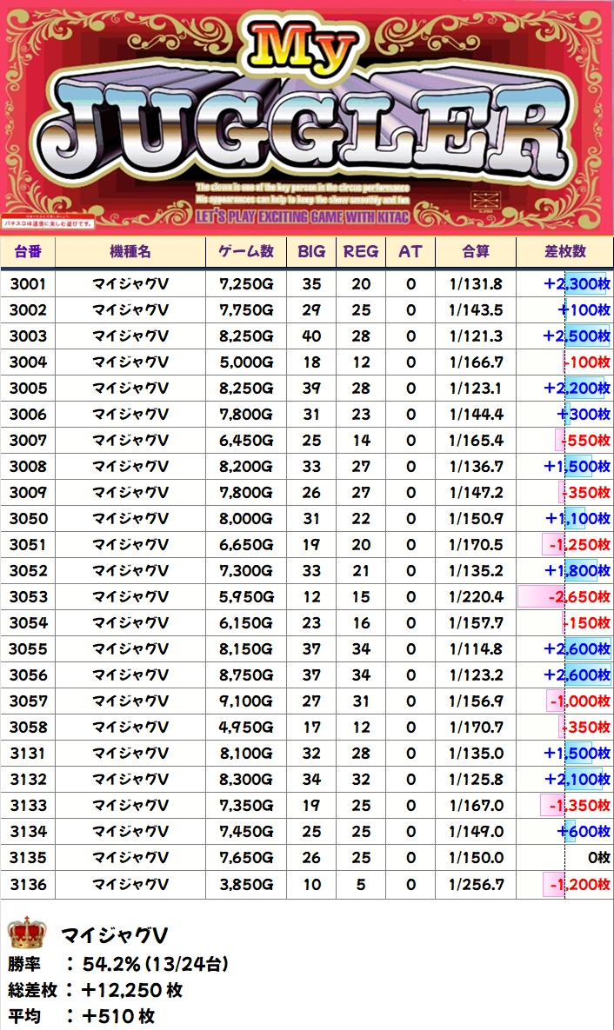The height and width of the screenshot is (1030, 614).
Task: Click the マイジャグV summary title
Action: 114,935
